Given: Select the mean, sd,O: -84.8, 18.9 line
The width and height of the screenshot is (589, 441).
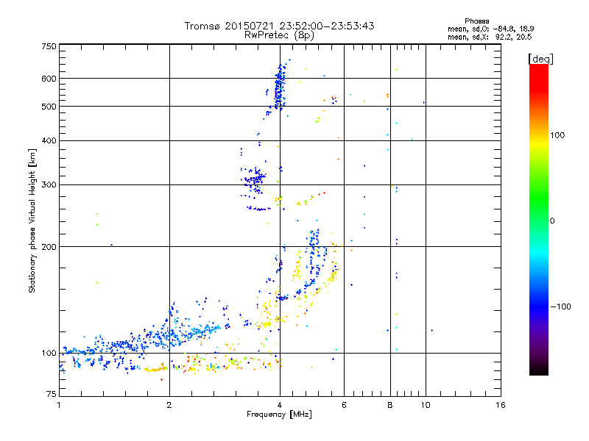Looking at the screenshot, I should coord(491,29).
